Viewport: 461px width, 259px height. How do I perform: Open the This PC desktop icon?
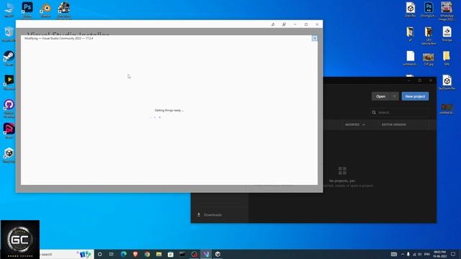[x=9, y=9]
